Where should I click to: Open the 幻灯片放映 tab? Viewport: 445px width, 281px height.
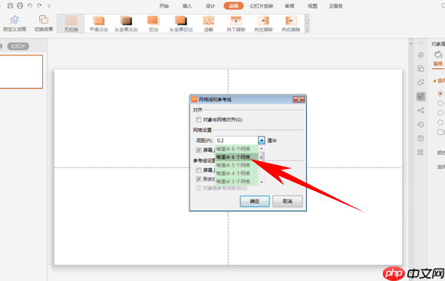point(262,6)
